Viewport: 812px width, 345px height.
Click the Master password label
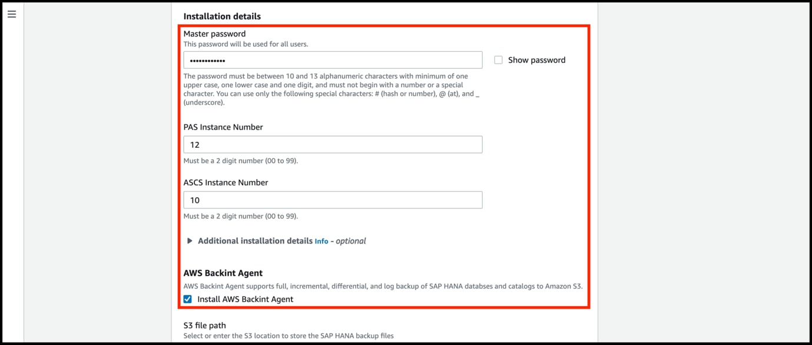[214, 34]
